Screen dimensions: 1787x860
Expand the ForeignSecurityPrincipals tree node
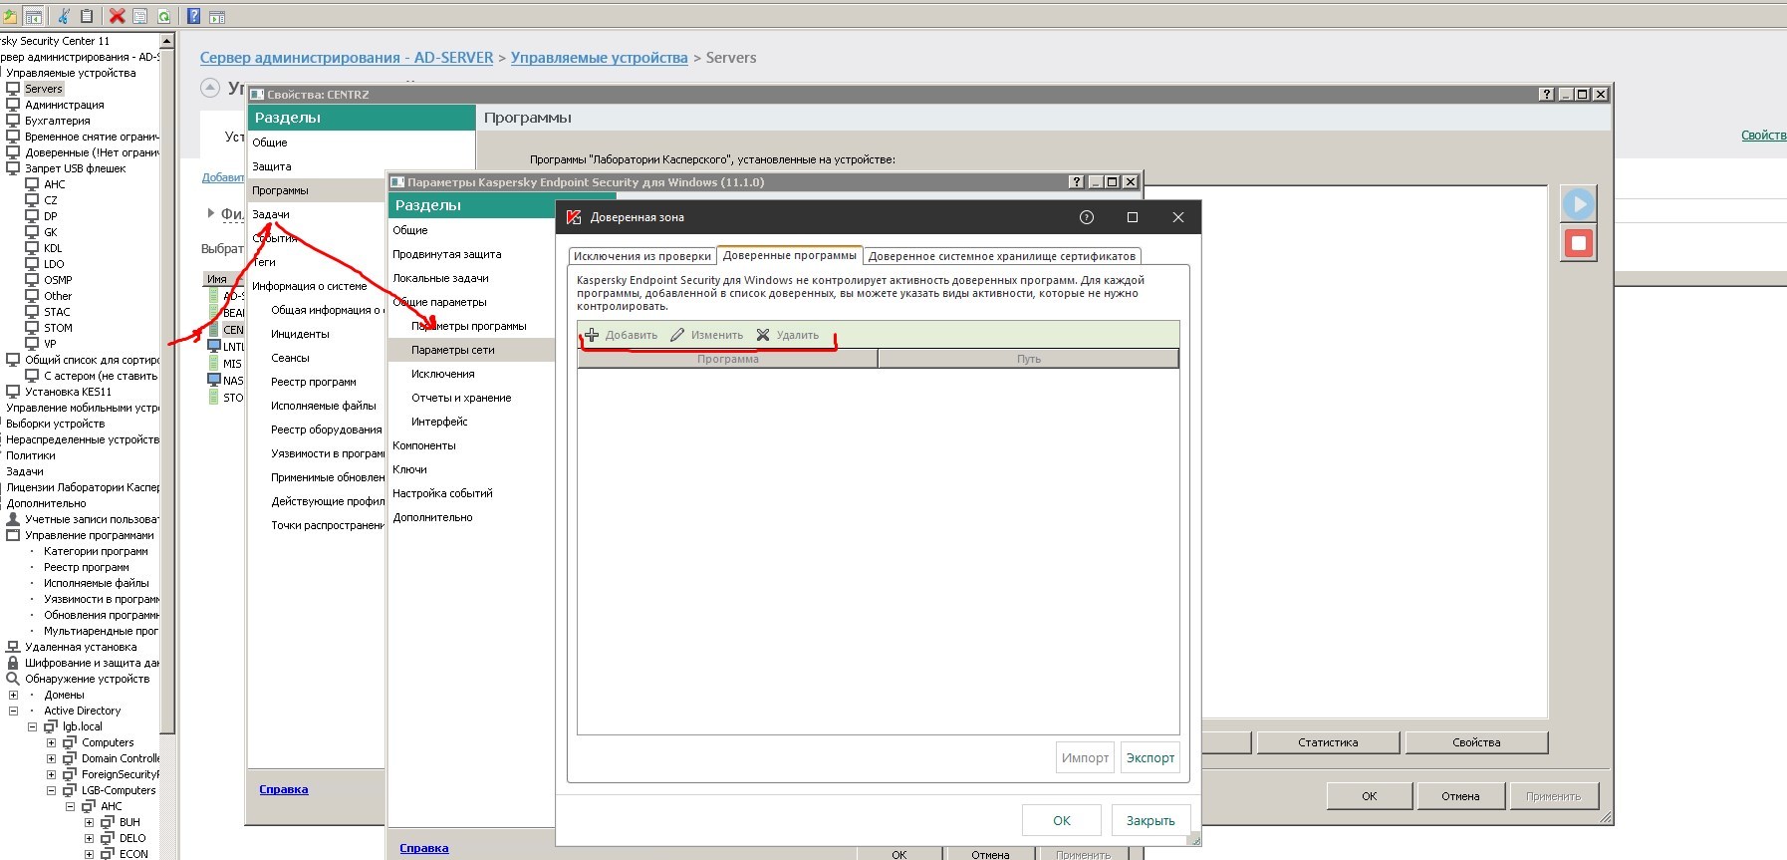[x=51, y=774]
